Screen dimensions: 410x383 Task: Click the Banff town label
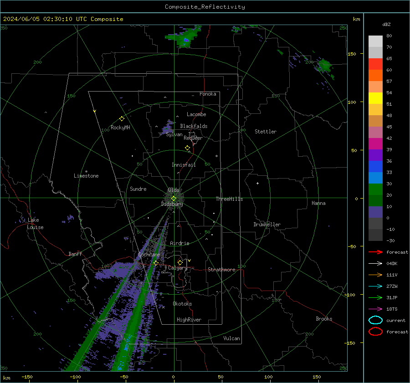(x=75, y=254)
